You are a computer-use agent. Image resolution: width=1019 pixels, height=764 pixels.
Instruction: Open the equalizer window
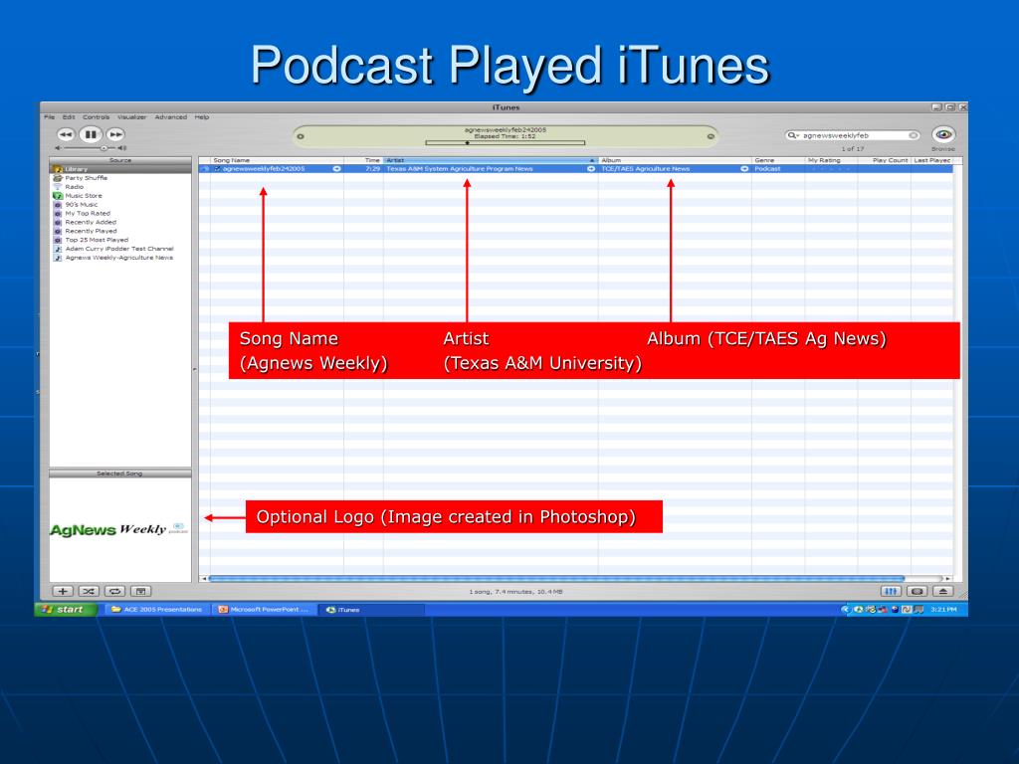(x=891, y=591)
